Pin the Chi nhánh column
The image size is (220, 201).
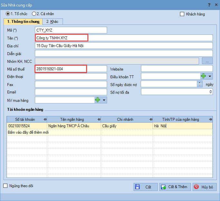[x=151, y=120]
